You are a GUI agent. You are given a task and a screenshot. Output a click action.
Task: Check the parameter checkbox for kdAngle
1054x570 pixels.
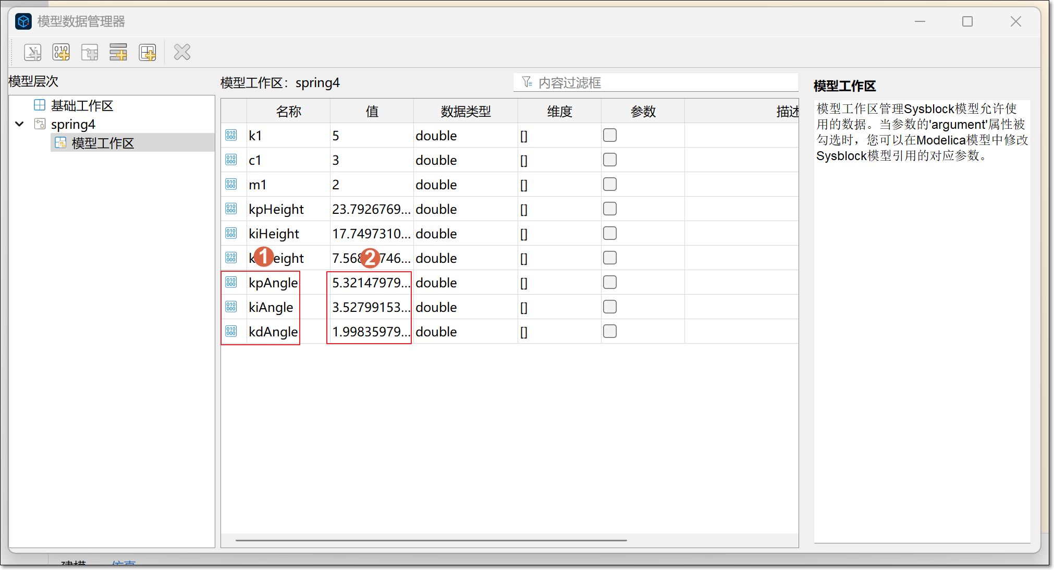click(x=610, y=332)
